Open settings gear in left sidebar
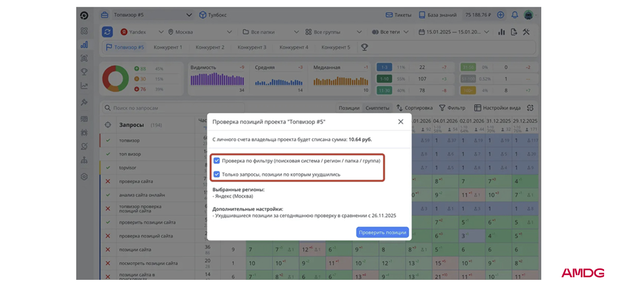Image resolution: width=618 pixels, height=286 pixels. click(84, 176)
